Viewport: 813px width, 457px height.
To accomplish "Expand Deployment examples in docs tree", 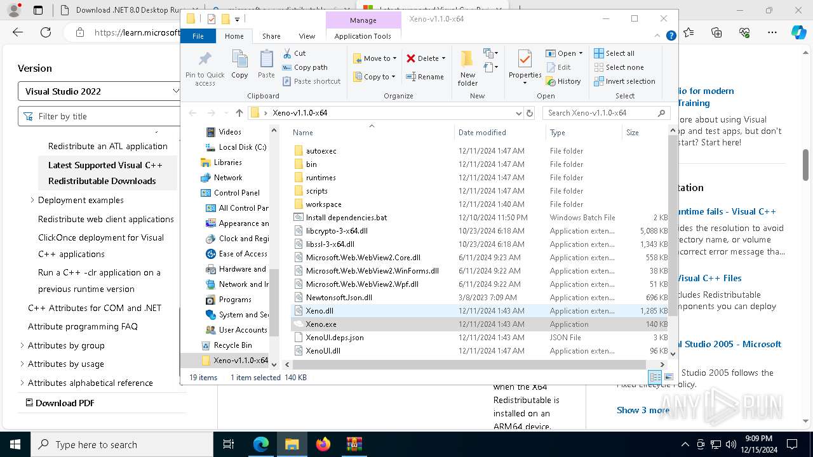I will click(x=32, y=200).
